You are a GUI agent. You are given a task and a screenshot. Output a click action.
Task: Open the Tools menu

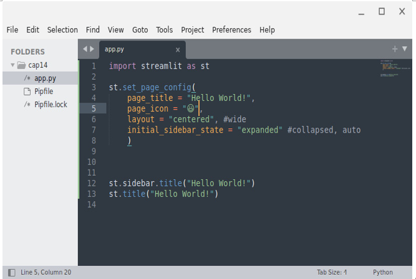[164, 30]
